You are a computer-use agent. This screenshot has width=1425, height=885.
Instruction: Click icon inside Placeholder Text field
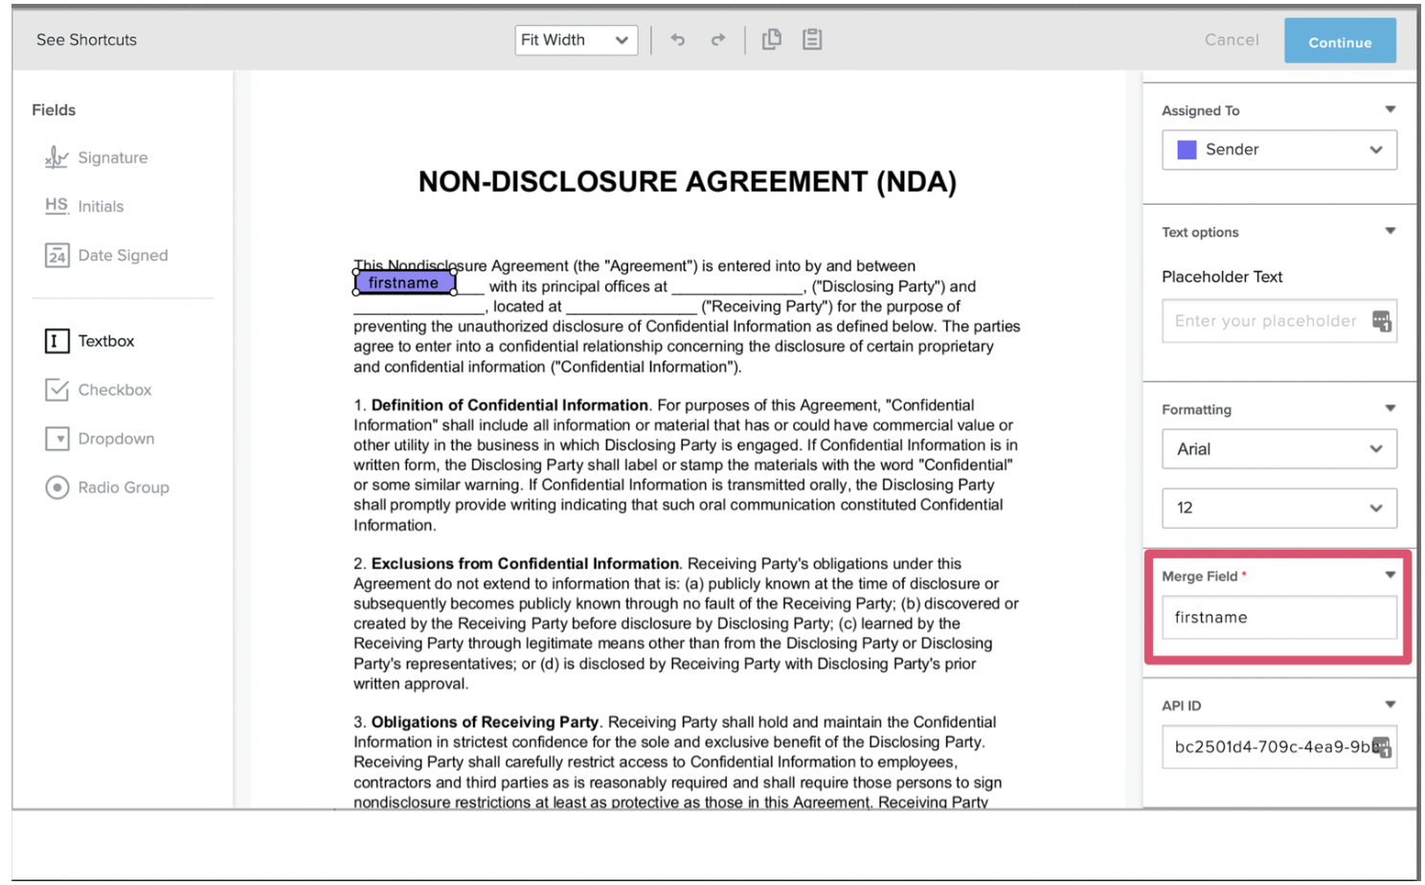pos(1381,321)
